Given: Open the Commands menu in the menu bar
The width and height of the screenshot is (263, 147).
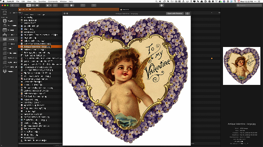Looking at the screenshot, I should coord(53,2).
